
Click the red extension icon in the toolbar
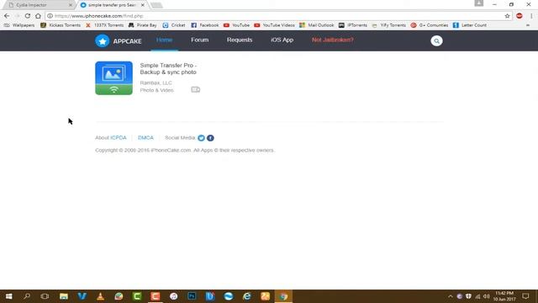tap(520, 16)
